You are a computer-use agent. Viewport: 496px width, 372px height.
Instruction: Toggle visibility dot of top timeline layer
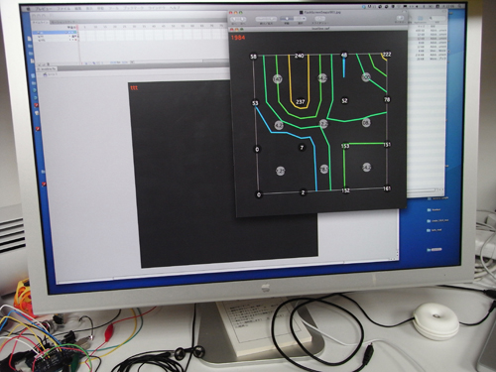click(x=70, y=33)
